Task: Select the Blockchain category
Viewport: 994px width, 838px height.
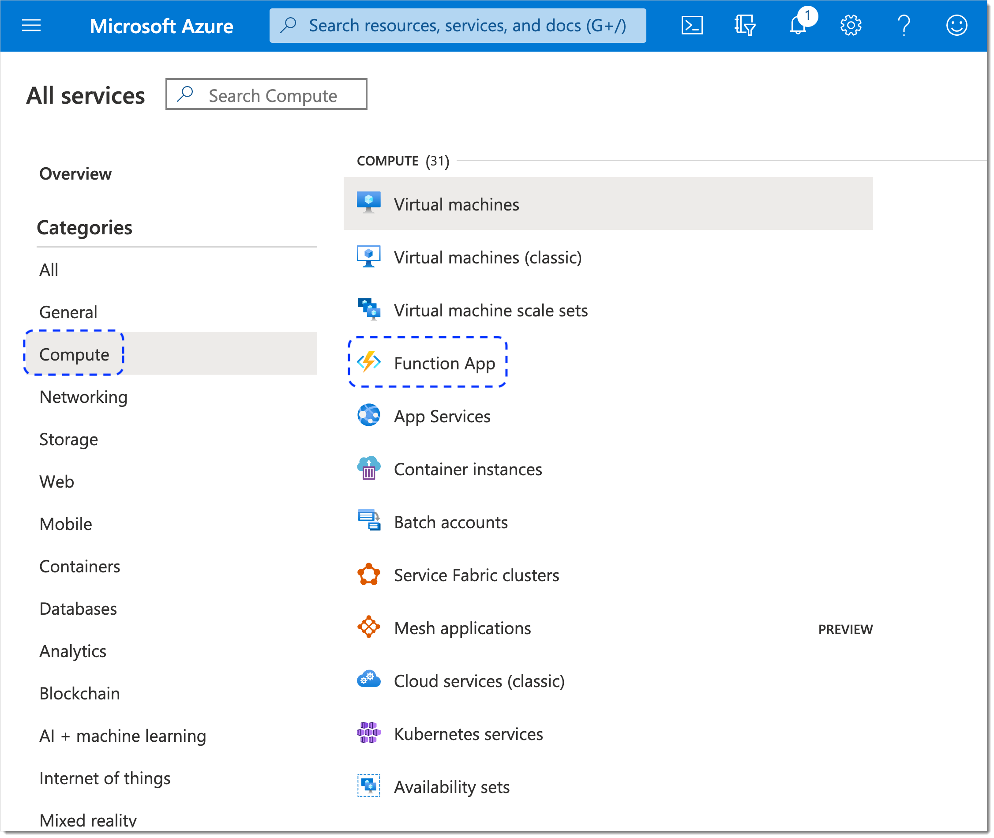Action: click(80, 694)
